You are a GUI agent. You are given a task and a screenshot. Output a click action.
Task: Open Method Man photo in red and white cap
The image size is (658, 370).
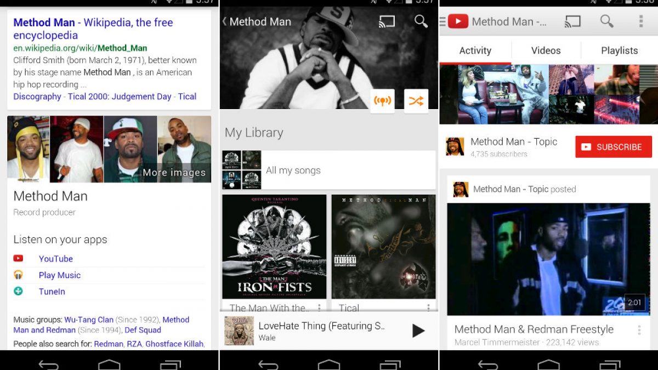[x=131, y=149]
